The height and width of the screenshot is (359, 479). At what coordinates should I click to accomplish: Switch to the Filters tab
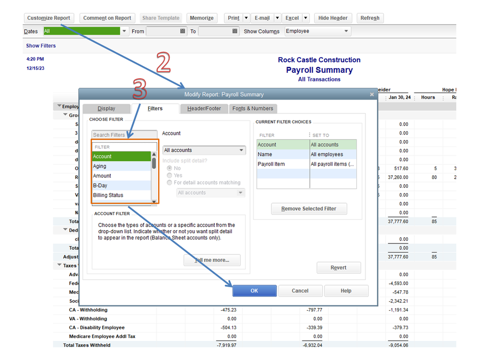pyautogui.click(x=155, y=108)
